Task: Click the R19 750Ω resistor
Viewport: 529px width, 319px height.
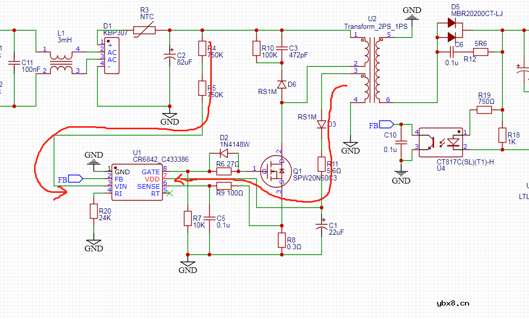Action: (484, 109)
